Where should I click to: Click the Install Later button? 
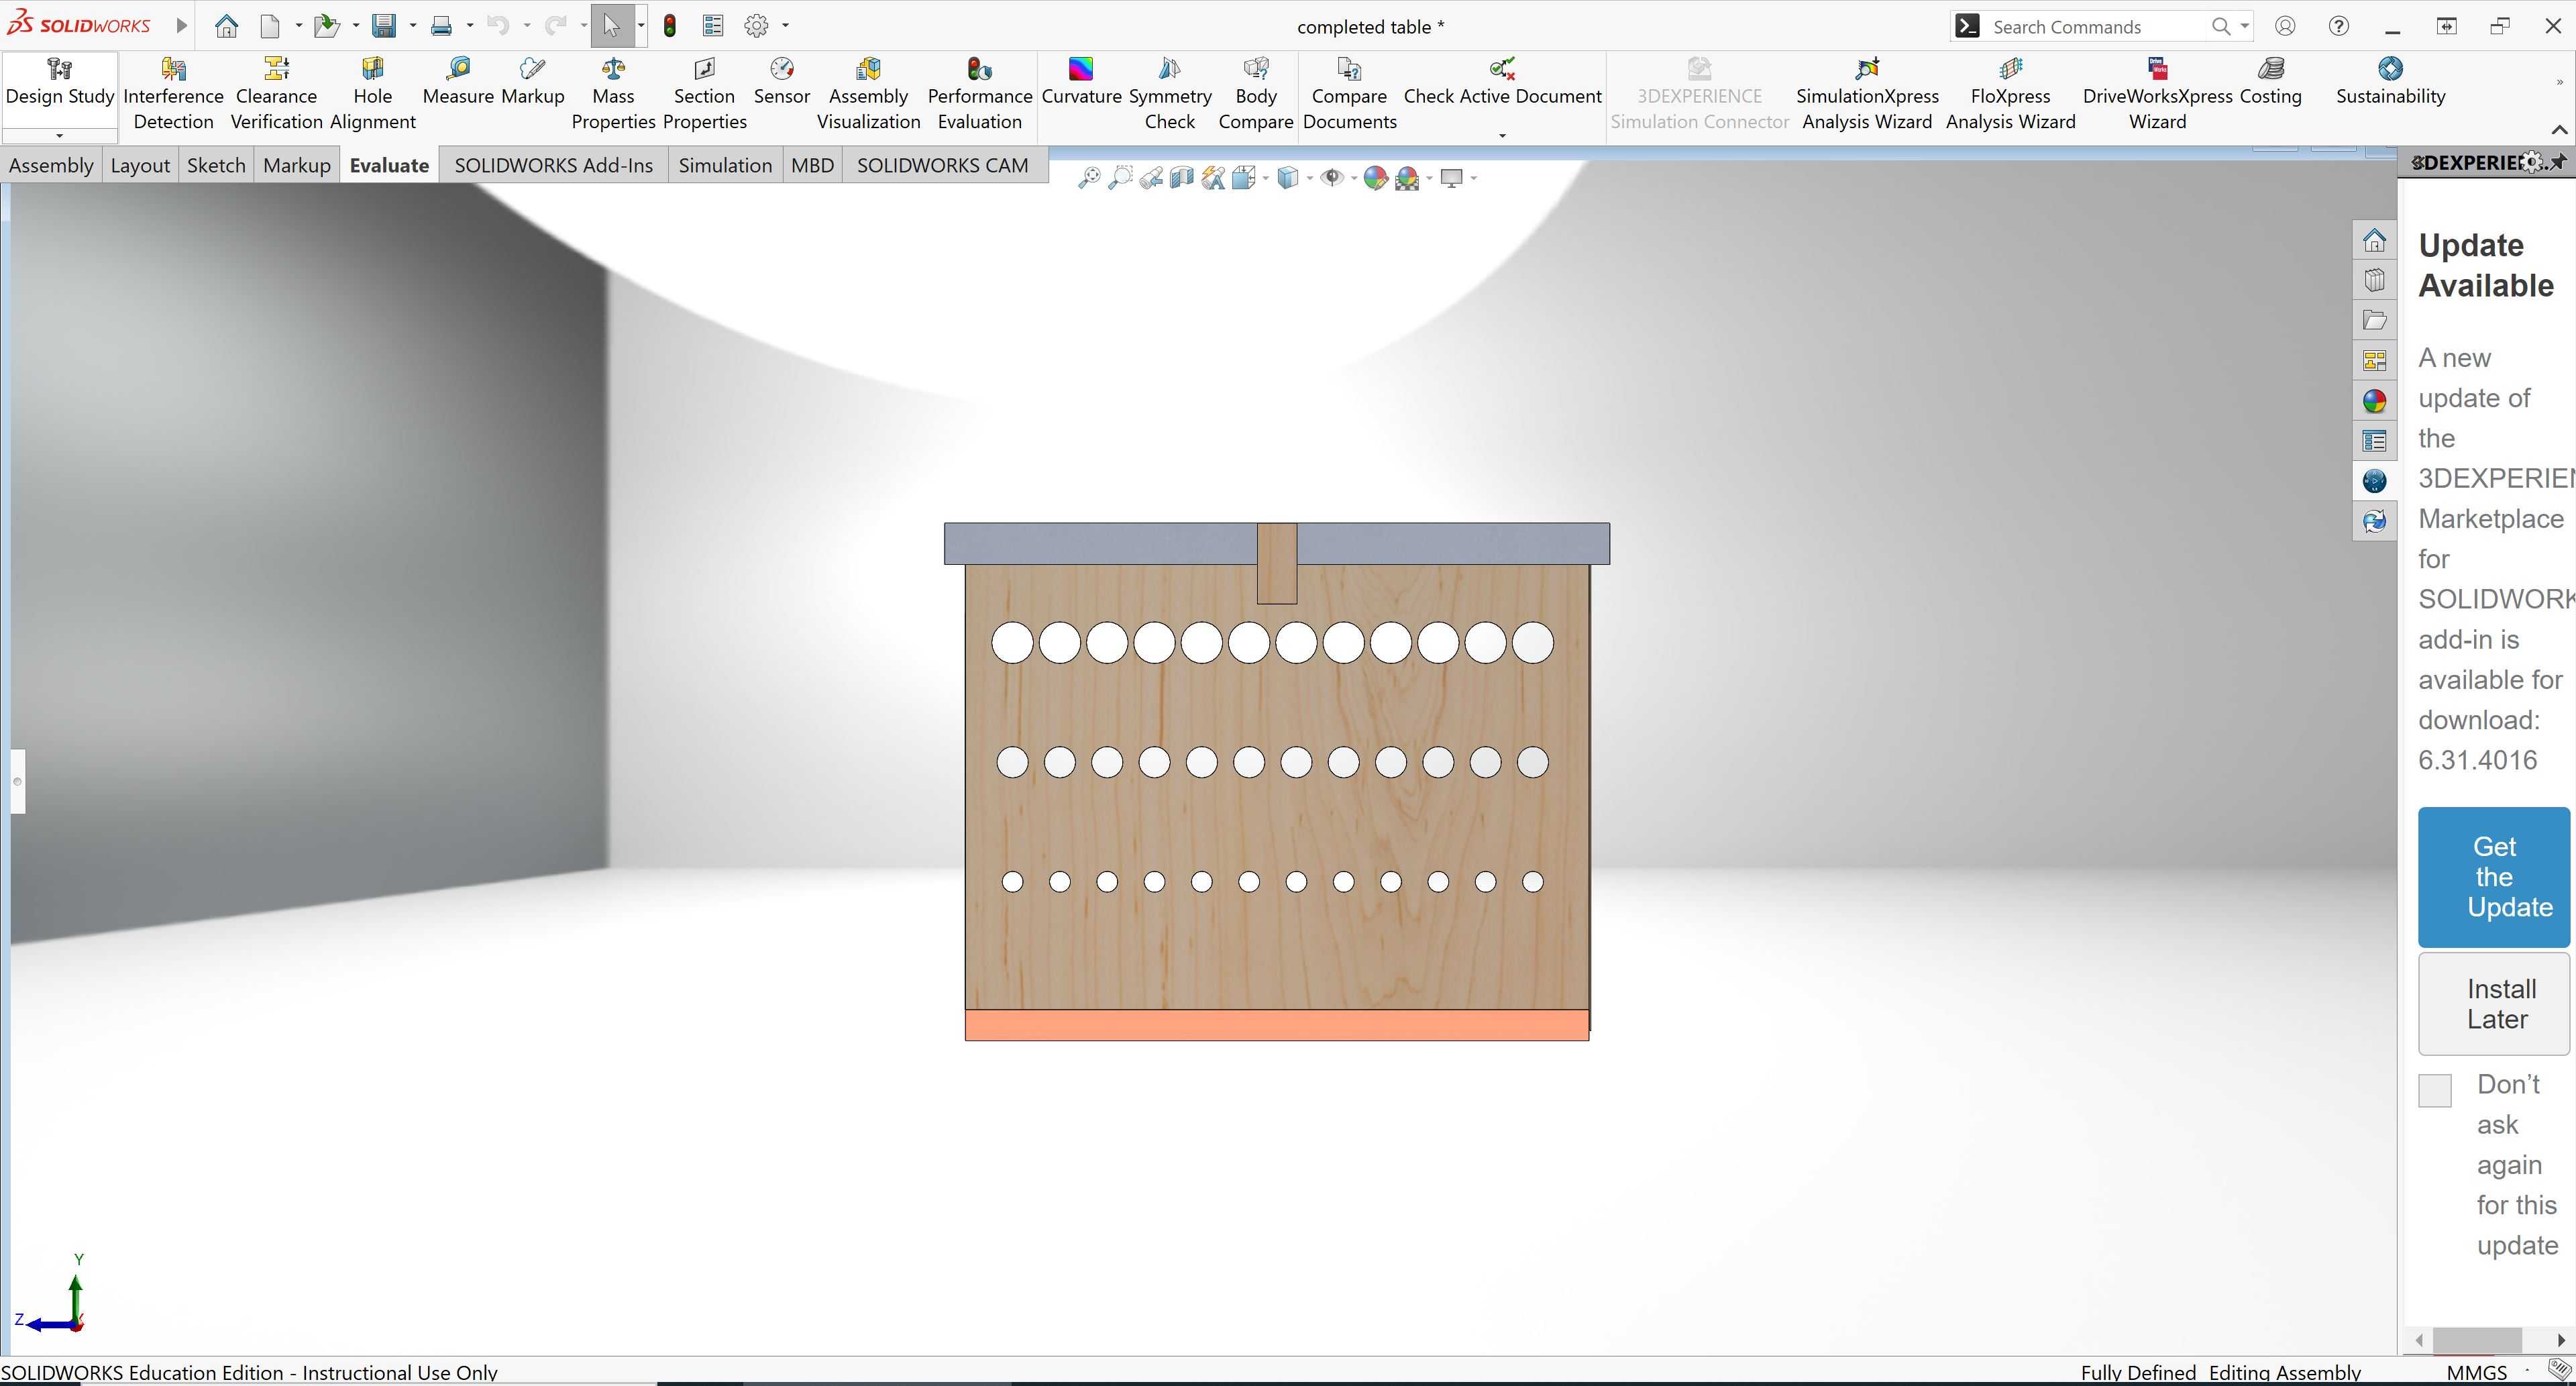pyautogui.click(x=2494, y=1004)
